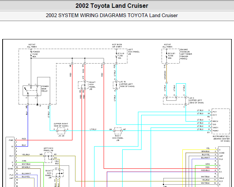Select the "J/C 29" label
The height and width of the screenshot is (187, 234).
[x=61, y=136]
